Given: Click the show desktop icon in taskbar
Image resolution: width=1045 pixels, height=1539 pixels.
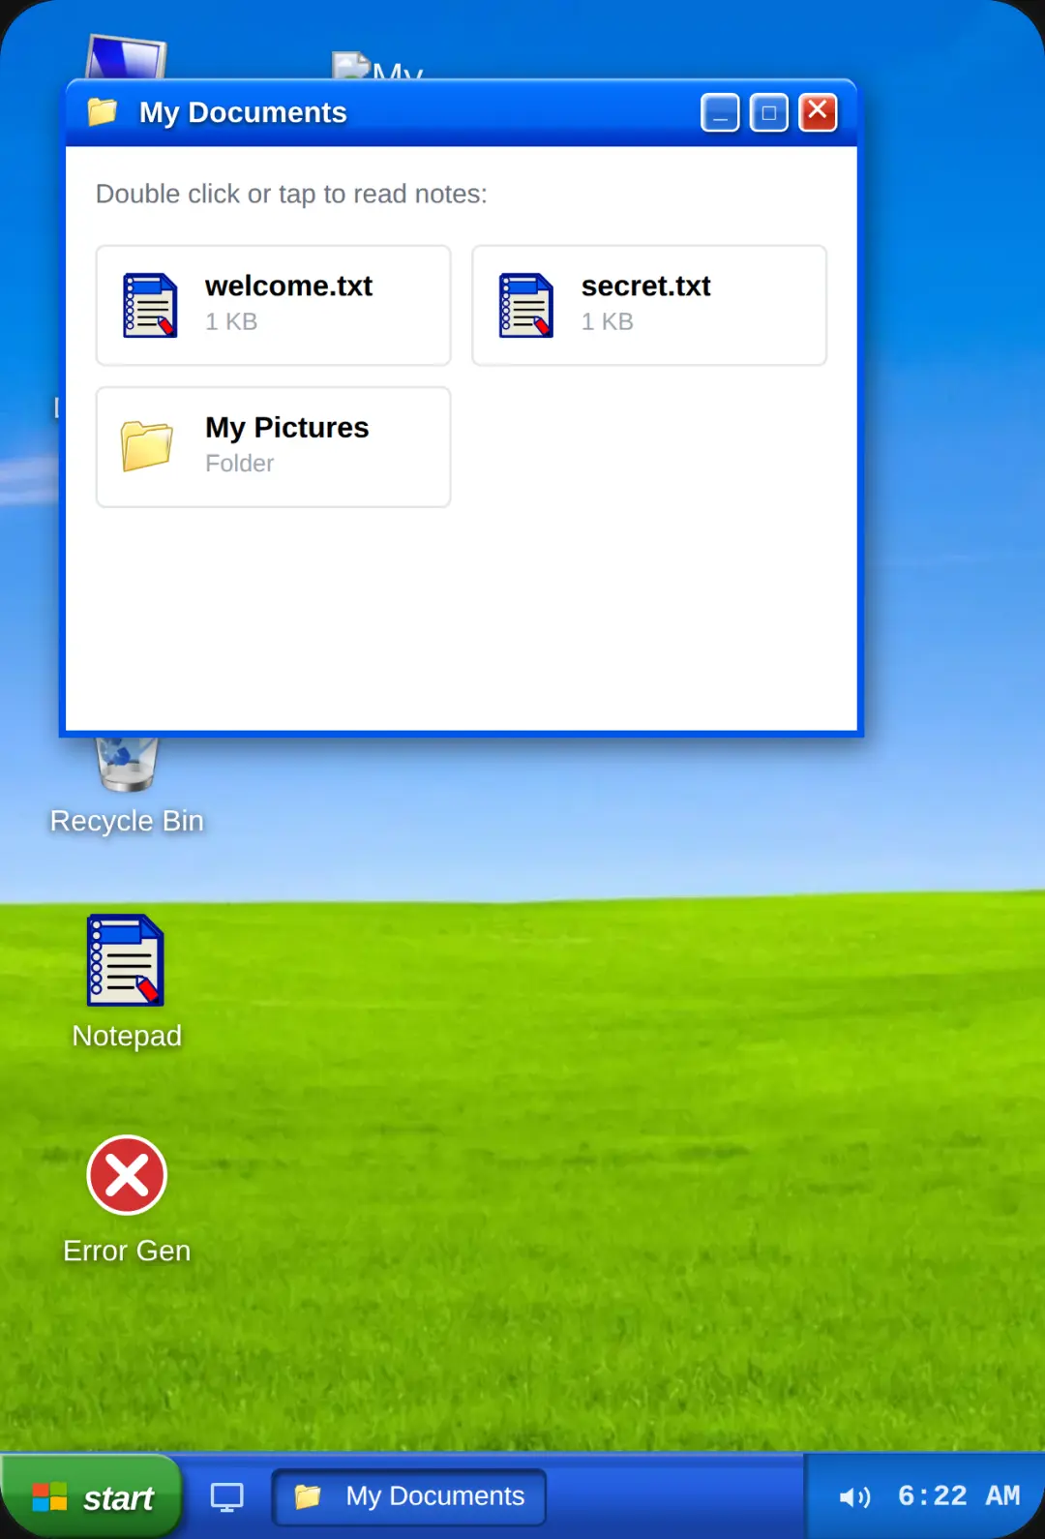Looking at the screenshot, I should 227,1497.
